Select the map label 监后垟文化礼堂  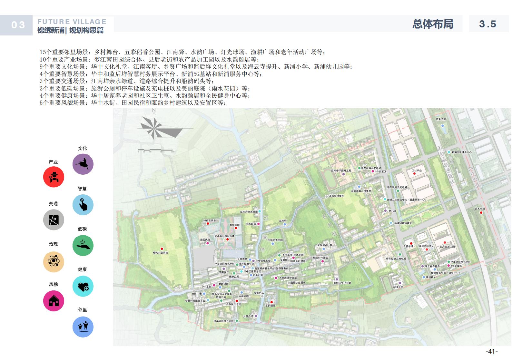tap(342, 283)
